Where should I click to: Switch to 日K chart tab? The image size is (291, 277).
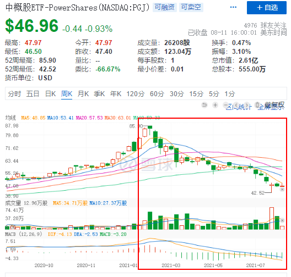click(x=51, y=94)
